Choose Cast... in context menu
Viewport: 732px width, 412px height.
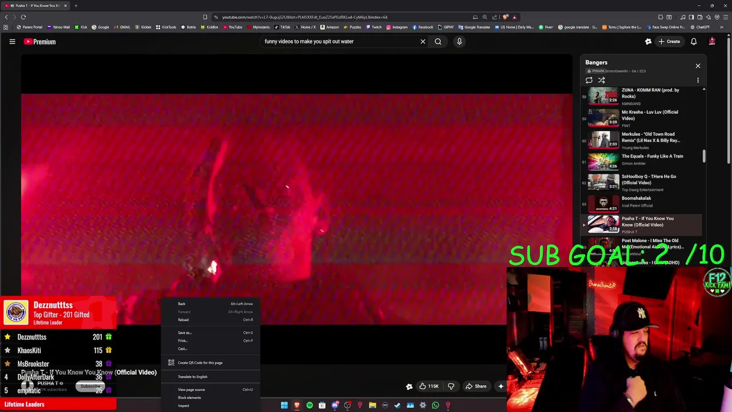[210, 348]
